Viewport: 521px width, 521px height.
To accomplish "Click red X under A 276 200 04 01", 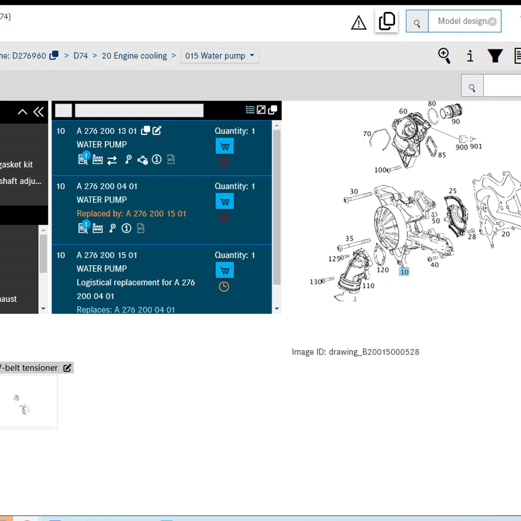I will pos(224,218).
